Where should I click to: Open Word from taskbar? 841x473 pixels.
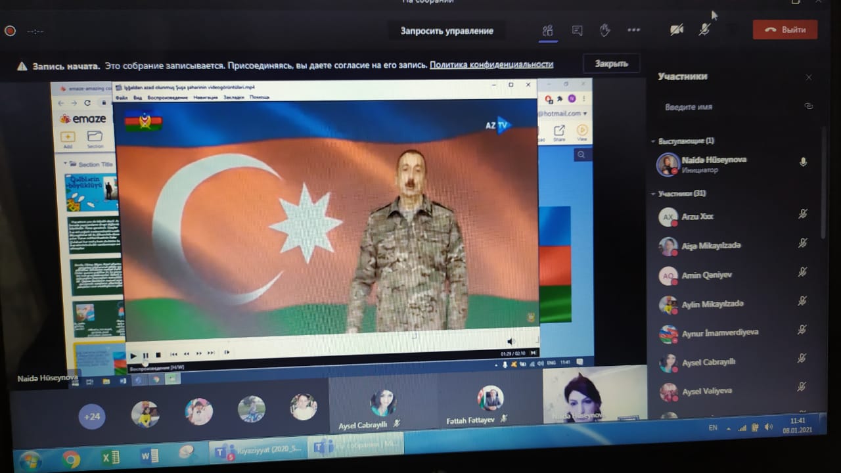click(x=150, y=456)
